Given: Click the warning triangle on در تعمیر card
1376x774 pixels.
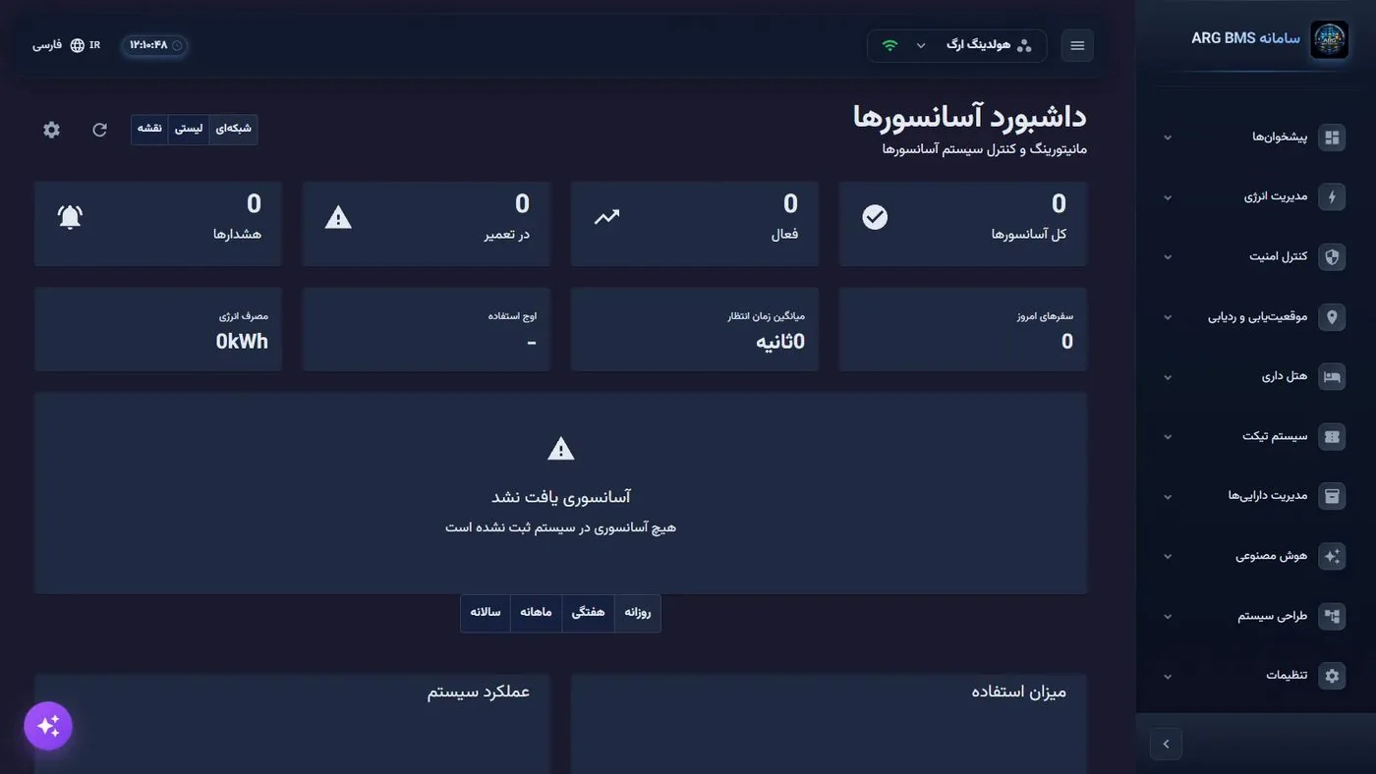Looking at the screenshot, I should click(338, 217).
